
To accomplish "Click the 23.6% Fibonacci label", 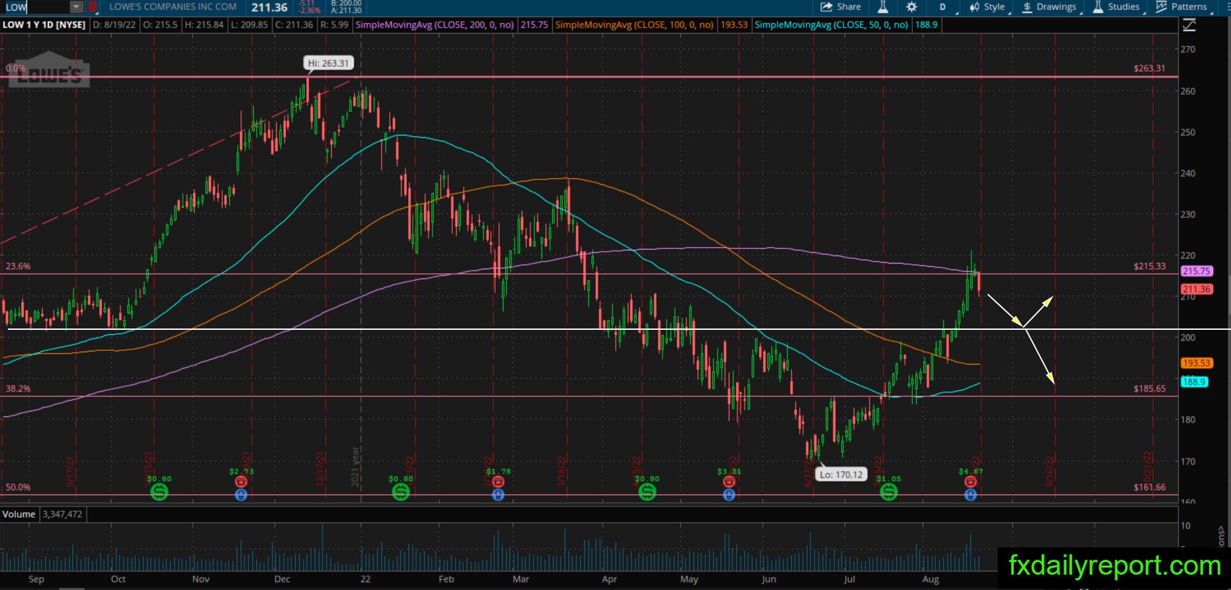I will pyautogui.click(x=18, y=266).
